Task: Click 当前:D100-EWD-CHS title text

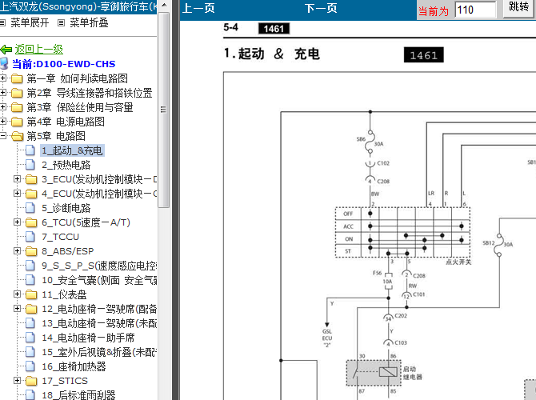Action: [x=63, y=64]
